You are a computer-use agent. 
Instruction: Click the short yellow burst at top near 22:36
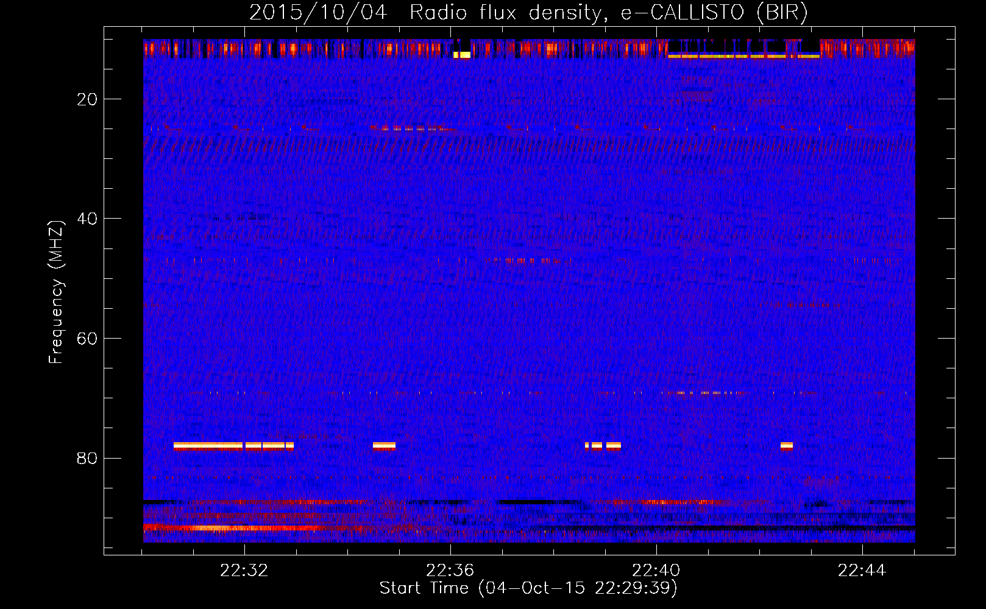pyautogui.click(x=462, y=55)
